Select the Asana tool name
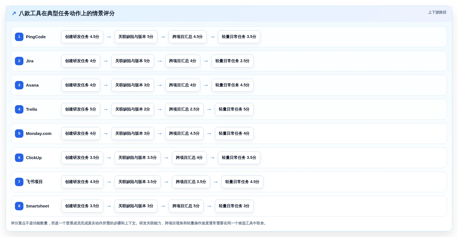The height and width of the screenshot is (237, 458). point(32,85)
